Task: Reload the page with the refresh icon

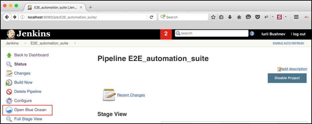Action: pos(152,17)
